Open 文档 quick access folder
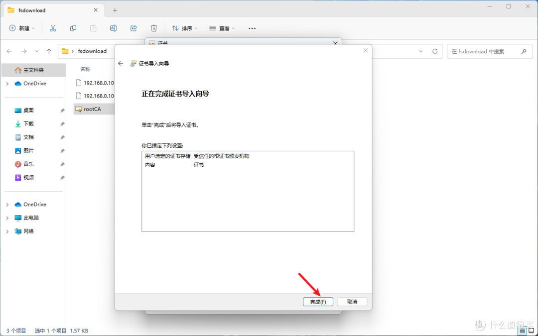The image size is (538, 336). click(28, 137)
